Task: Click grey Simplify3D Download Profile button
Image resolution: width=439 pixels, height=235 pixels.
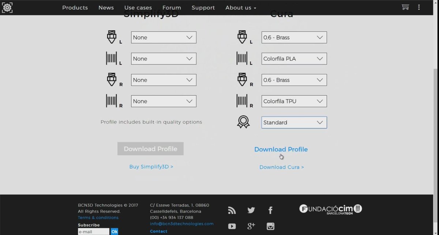Action: tap(150, 149)
